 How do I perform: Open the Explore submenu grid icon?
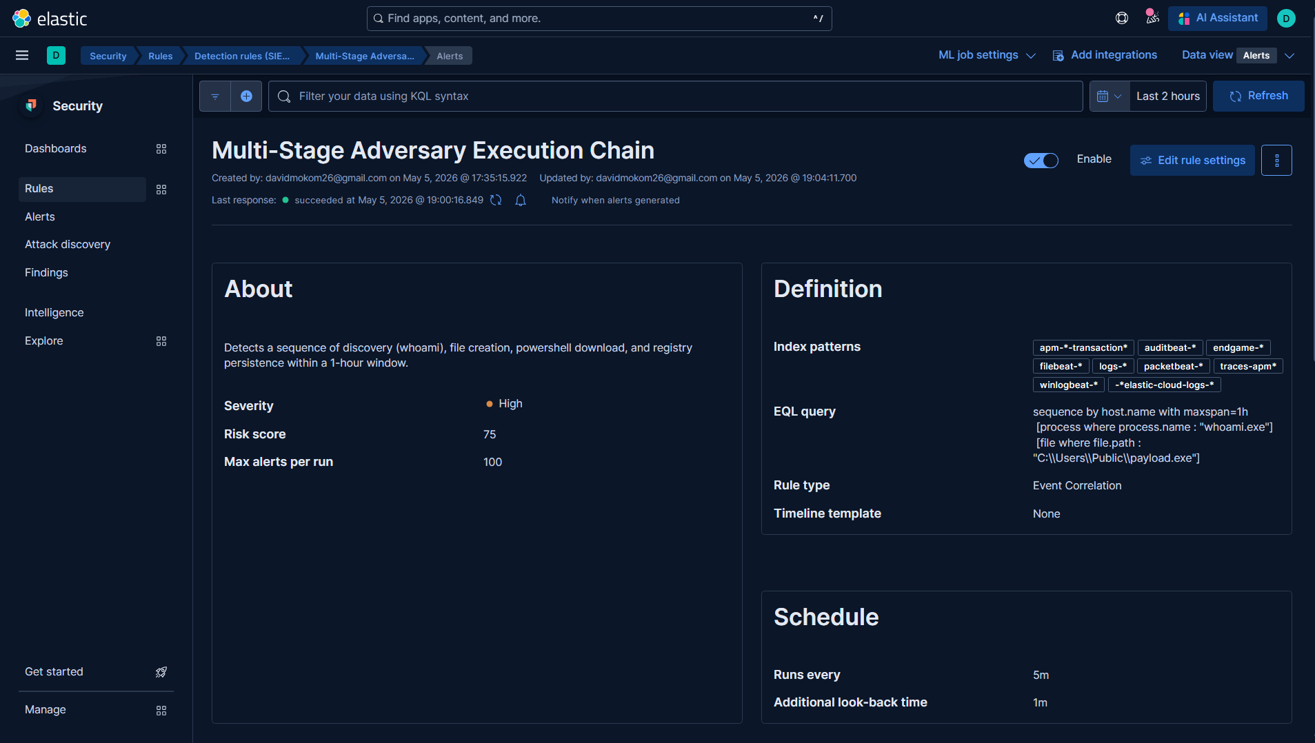coord(161,341)
